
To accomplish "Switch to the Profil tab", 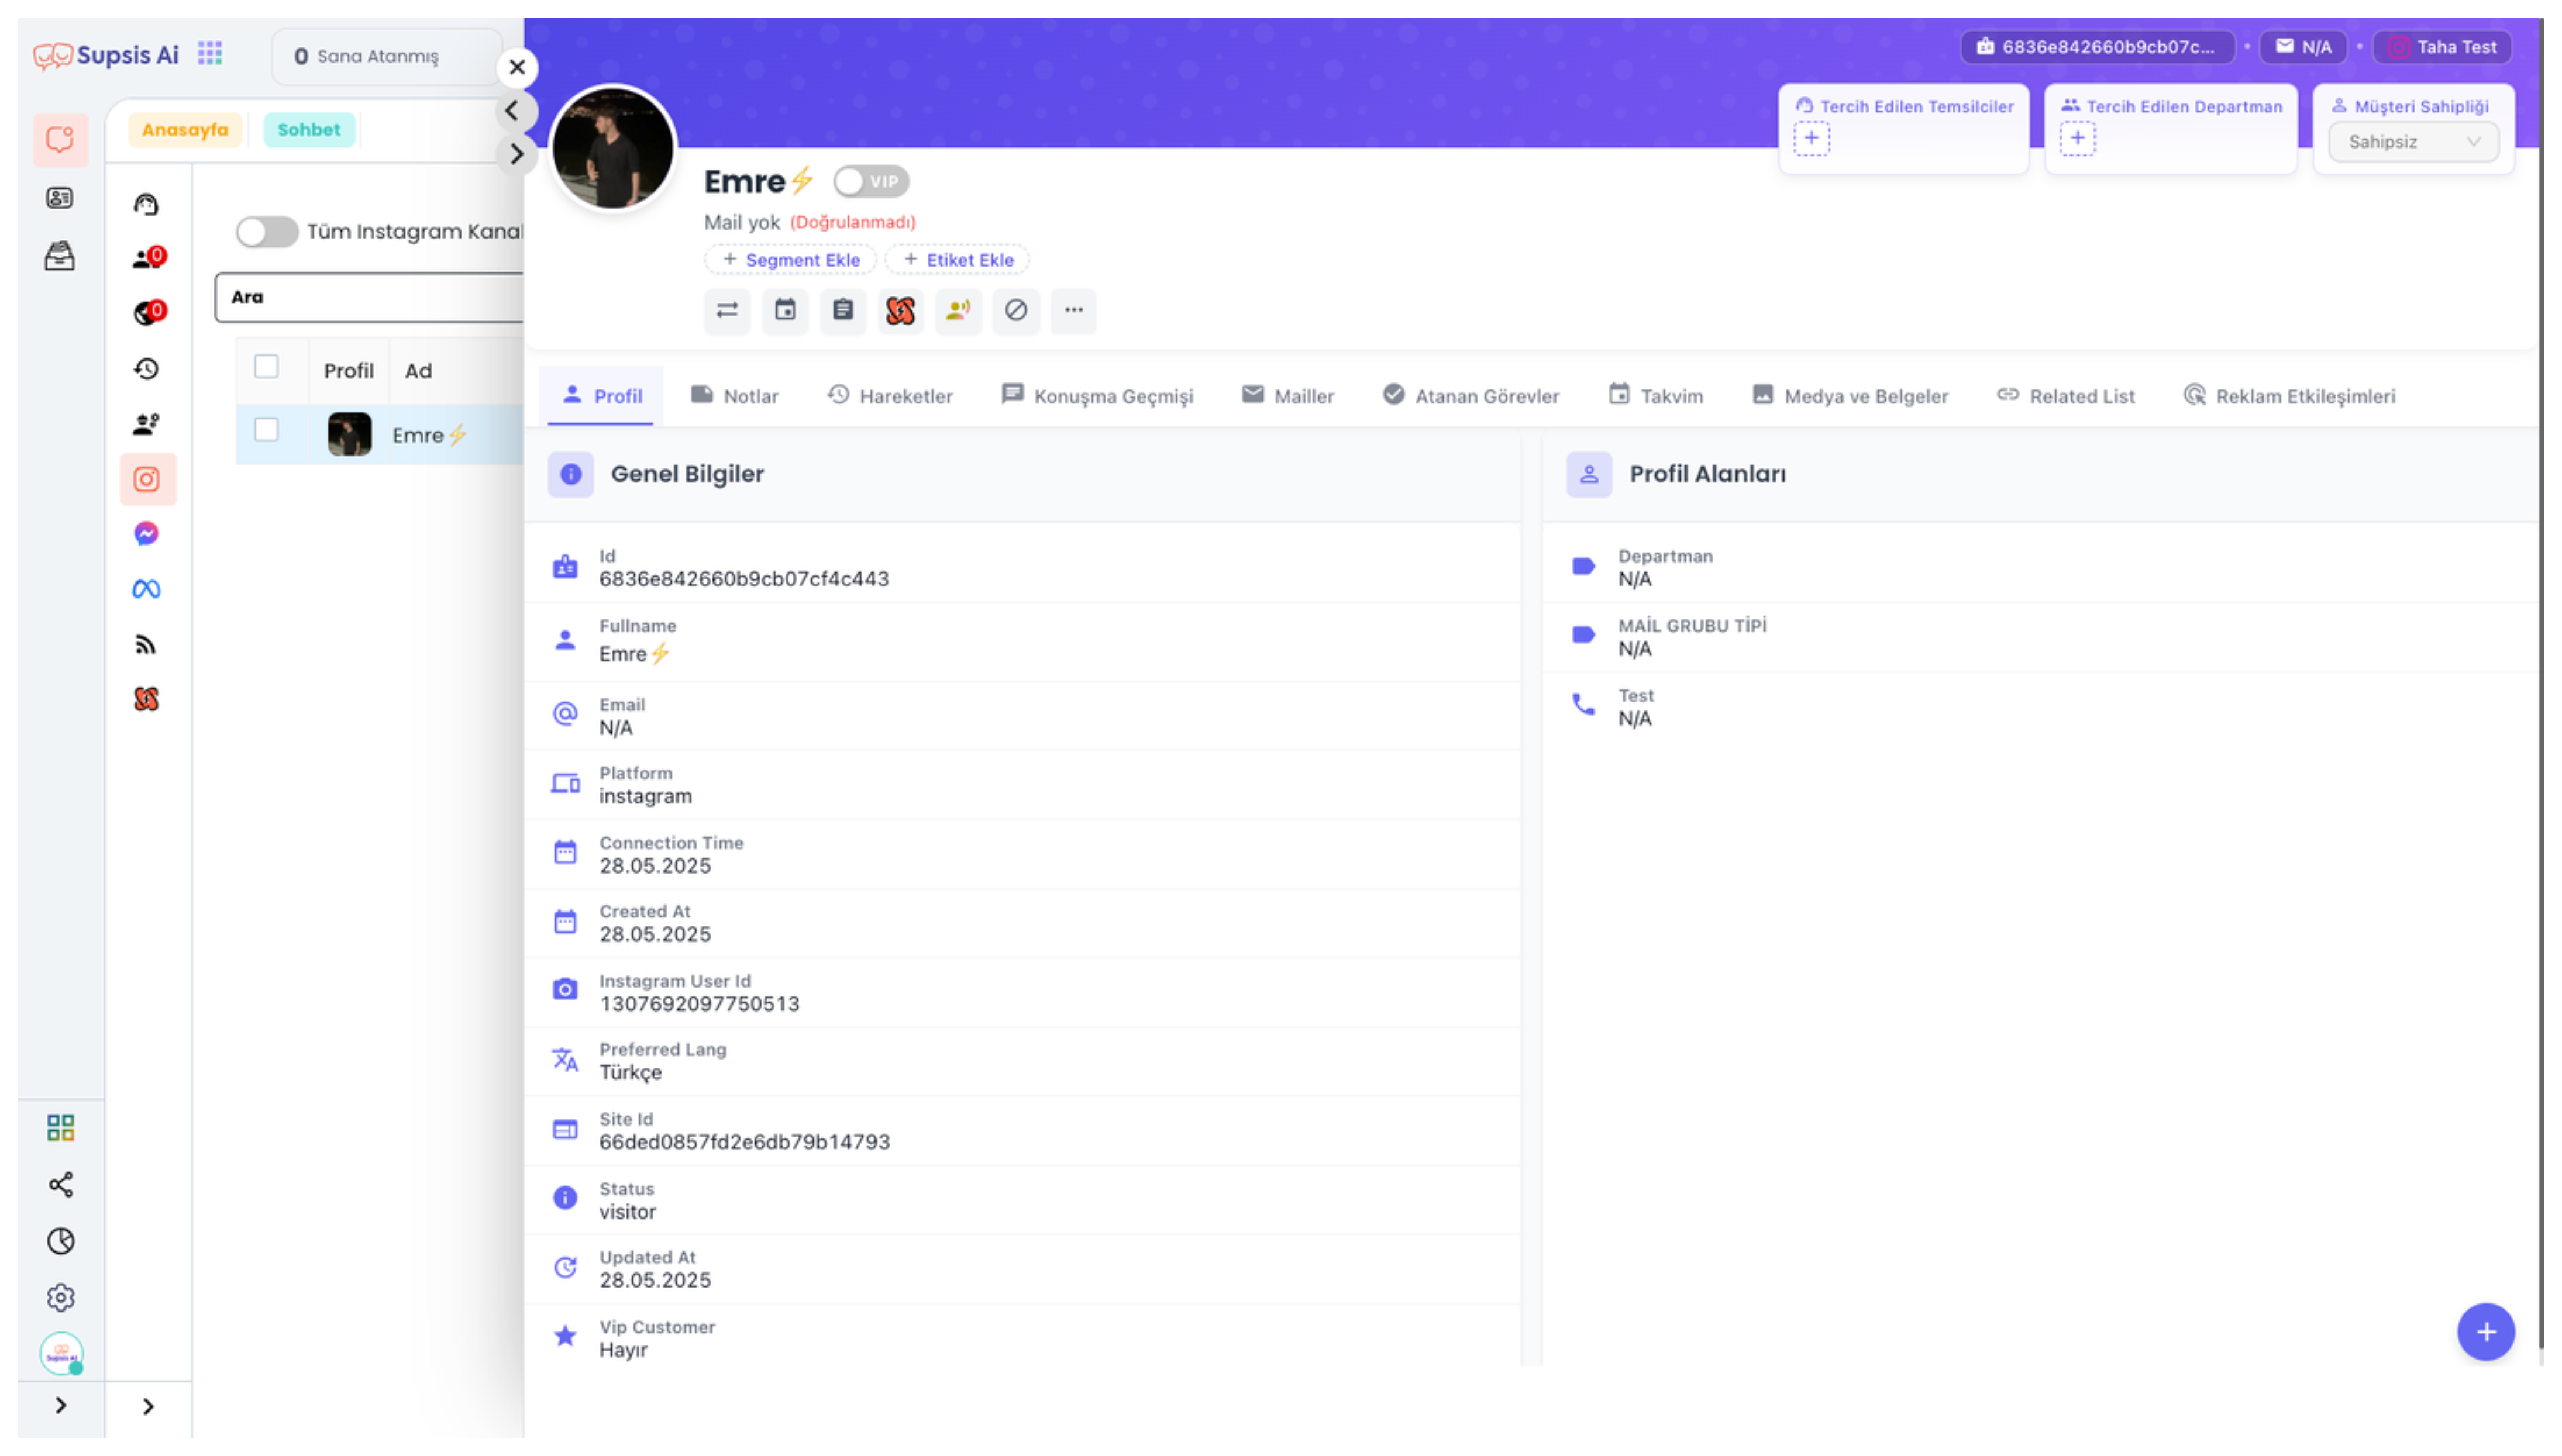I will pos(602,396).
